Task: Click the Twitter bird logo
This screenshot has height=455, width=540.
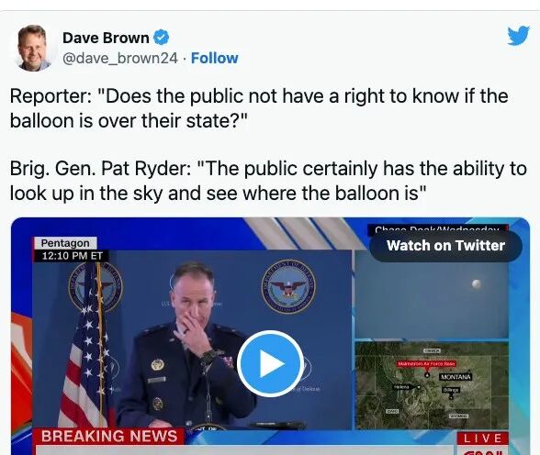Action: click(518, 35)
